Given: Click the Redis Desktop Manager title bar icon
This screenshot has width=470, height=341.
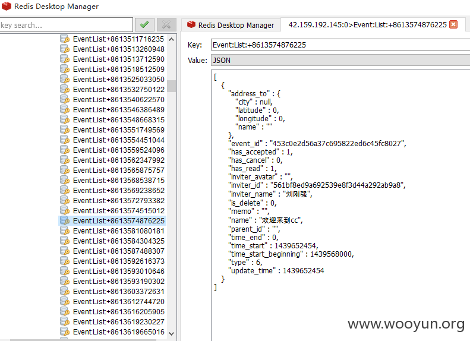Looking at the screenshot, I should pyautogui.click(x=7, y=6).
